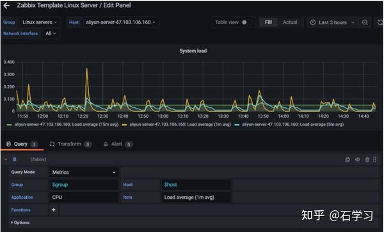The image size is (384, 232).
Task: Open the Network interface All dropdown
Action: (51, 33)
